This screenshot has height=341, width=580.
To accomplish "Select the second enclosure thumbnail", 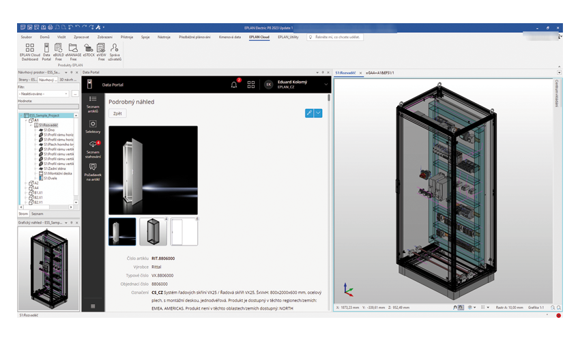I will (x=153, y=231).
